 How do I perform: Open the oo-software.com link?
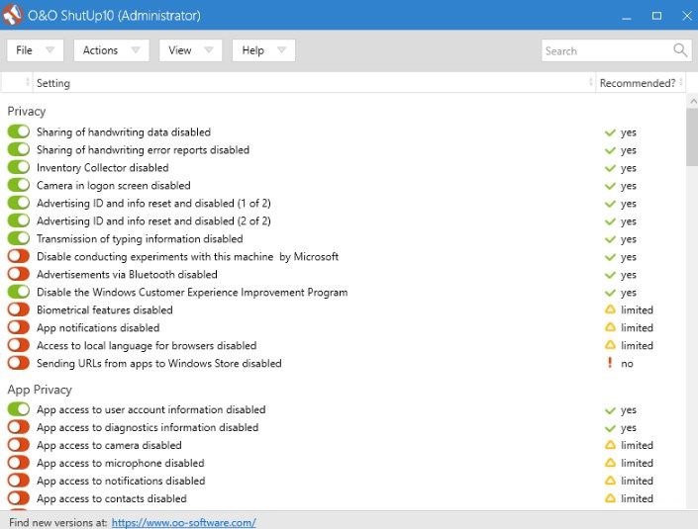[183, 522]
